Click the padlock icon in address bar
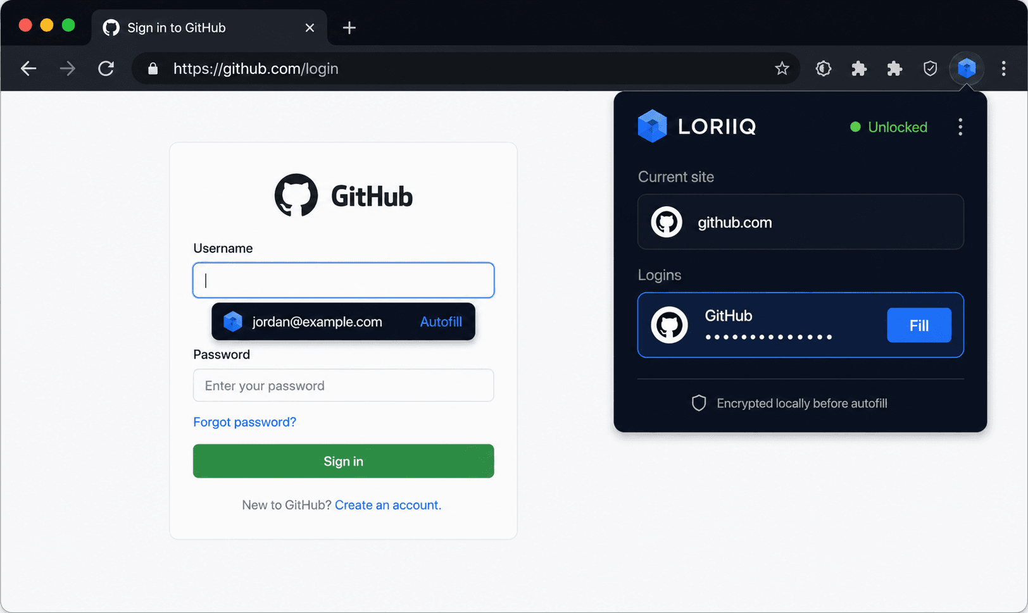Screen dimensions: 1028x613 [153, 68]
